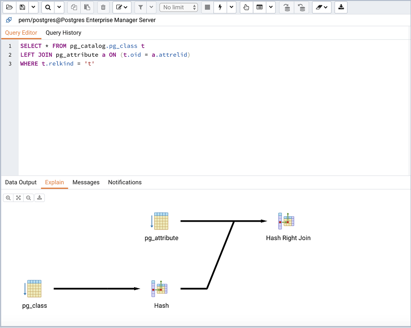Select the pg_class scan node icon

point(33,289)
